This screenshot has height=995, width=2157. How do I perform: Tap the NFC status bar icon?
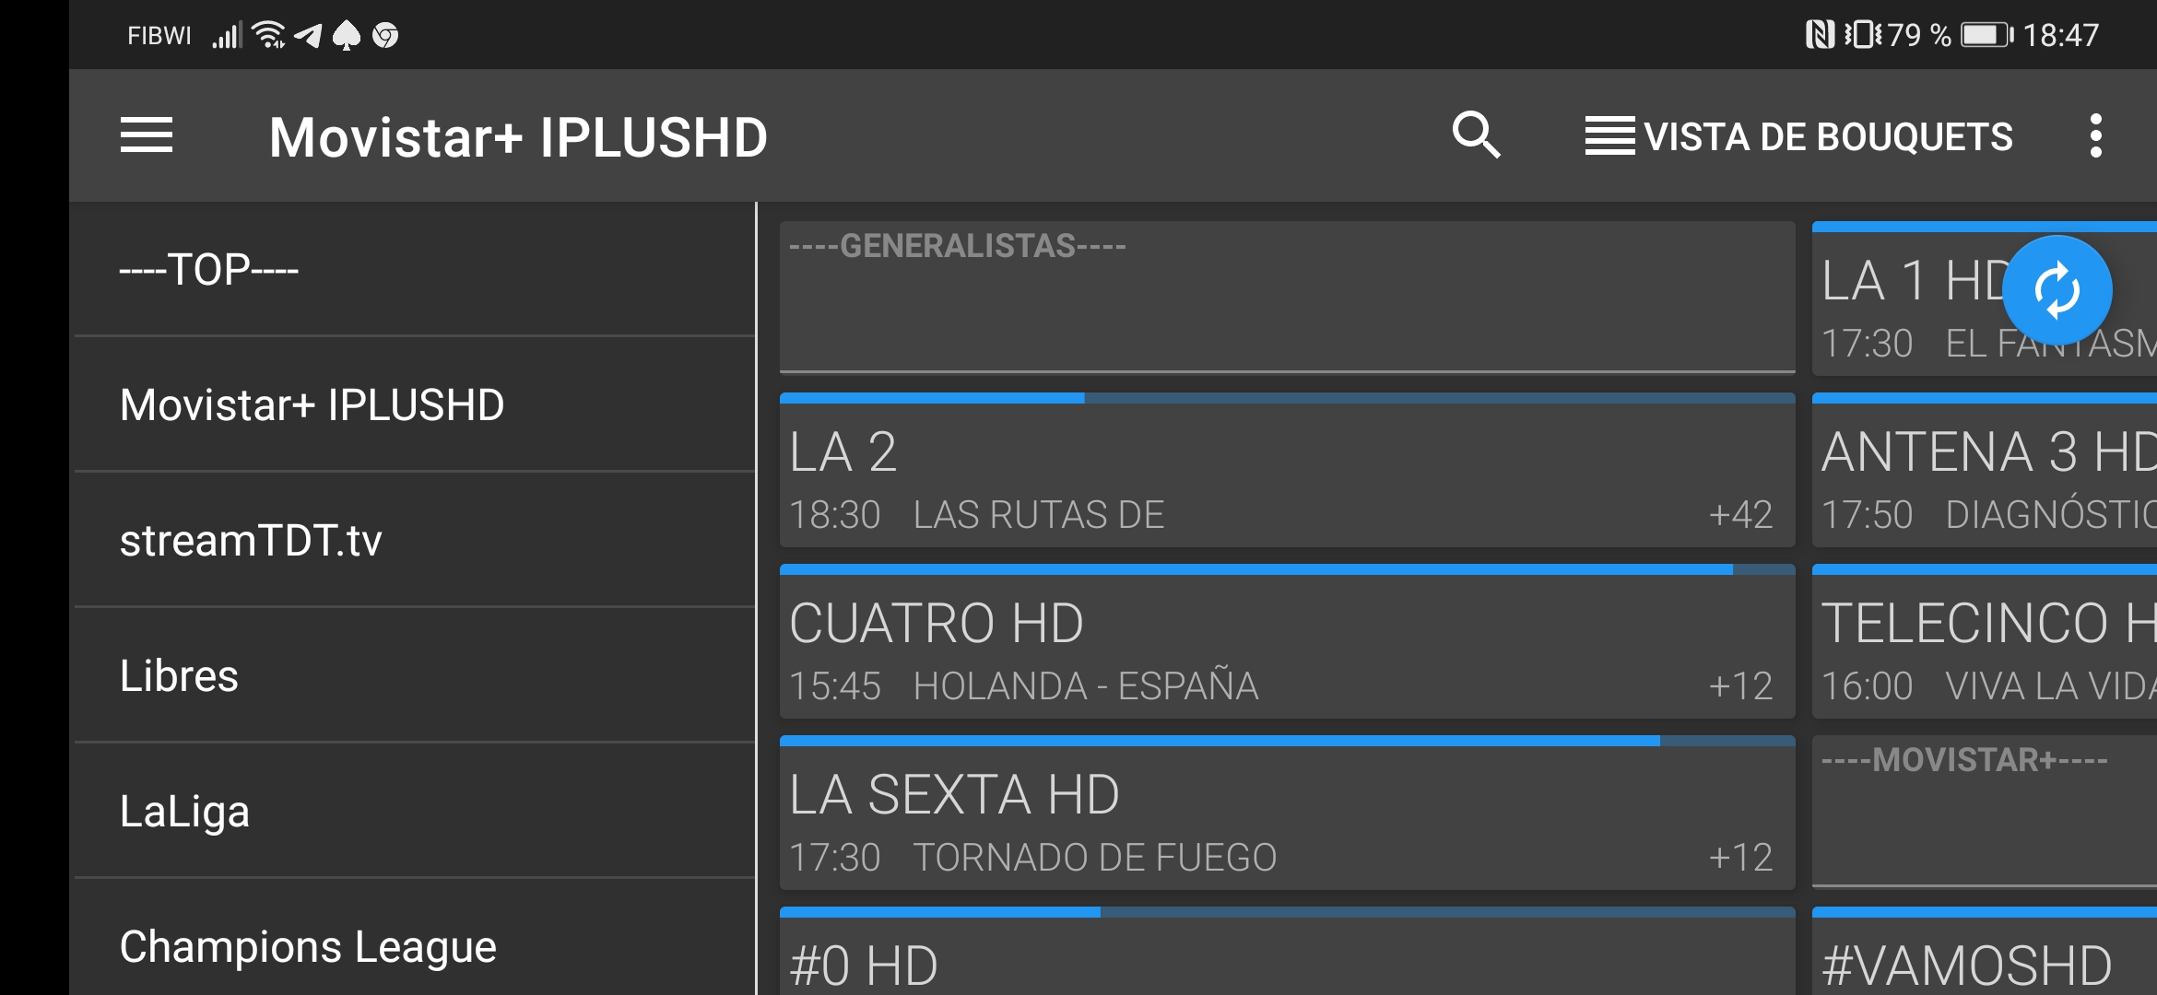point(1819,35)
